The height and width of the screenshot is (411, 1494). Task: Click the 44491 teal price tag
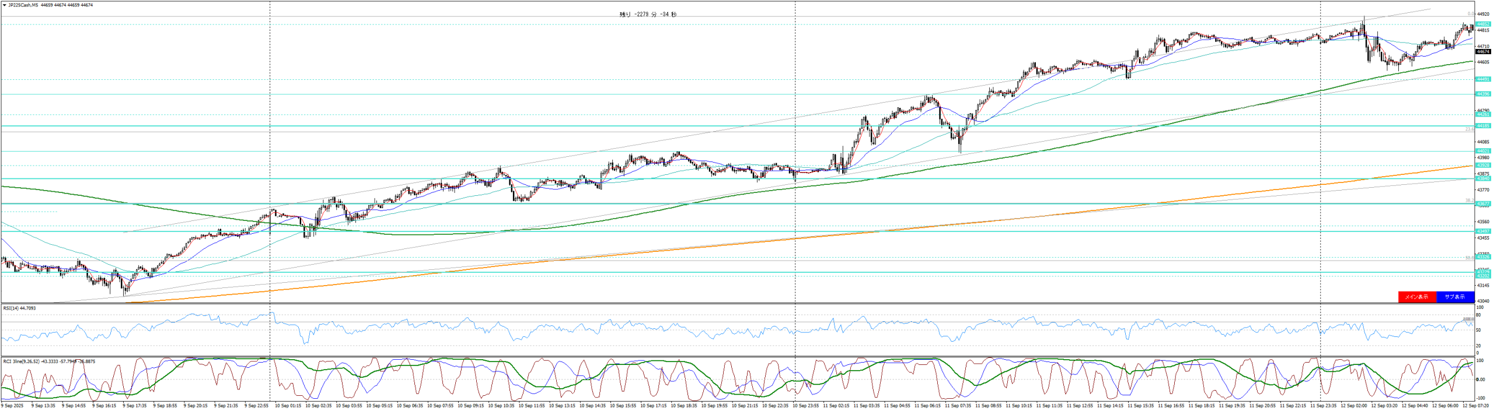click(1483, 79)
